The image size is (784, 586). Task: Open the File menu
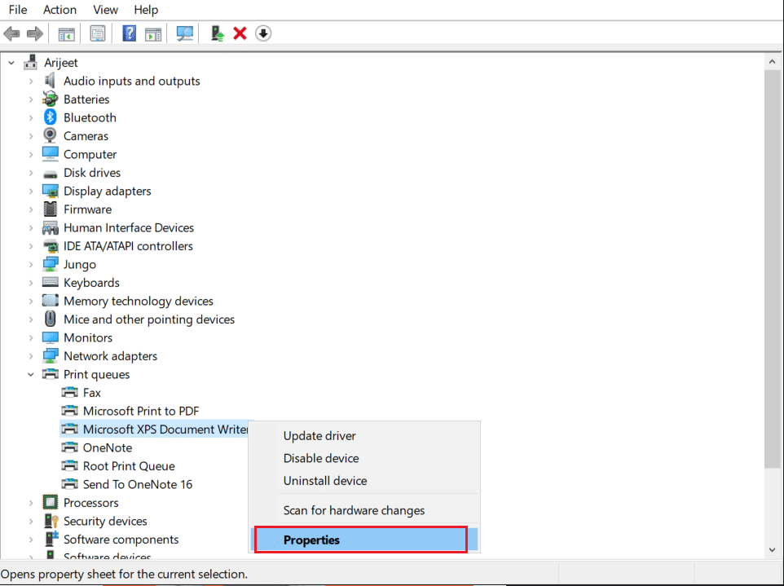(18, 10)
